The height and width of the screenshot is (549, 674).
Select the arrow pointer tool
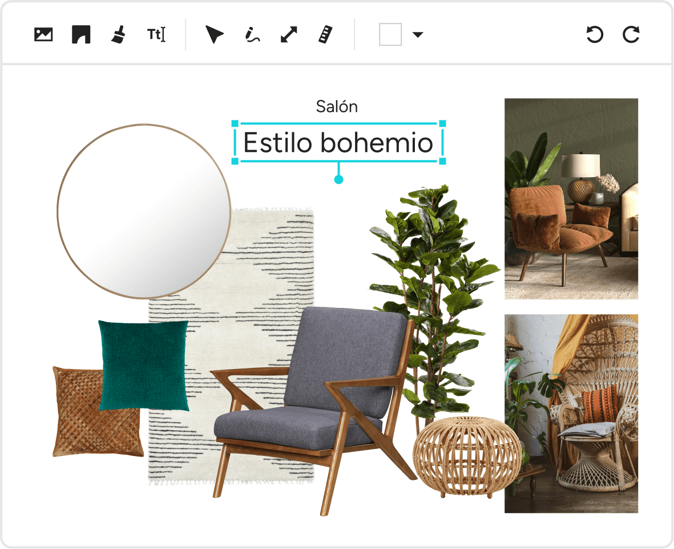[x=215, y=35]
